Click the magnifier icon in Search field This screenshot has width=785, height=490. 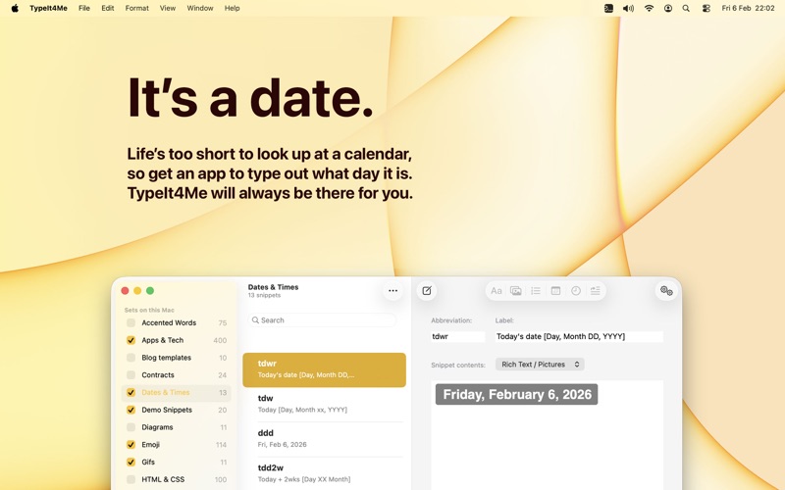tap(255, 320)
